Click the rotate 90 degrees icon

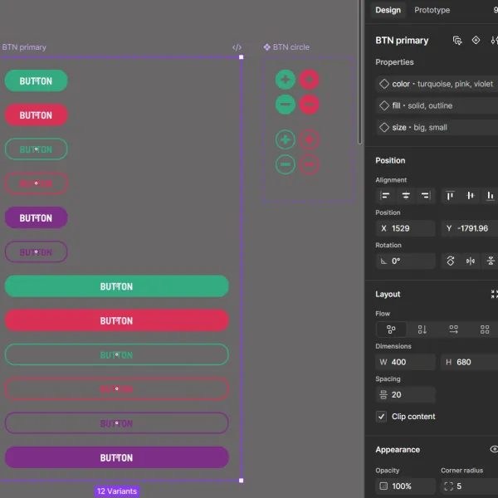(451, 261)
